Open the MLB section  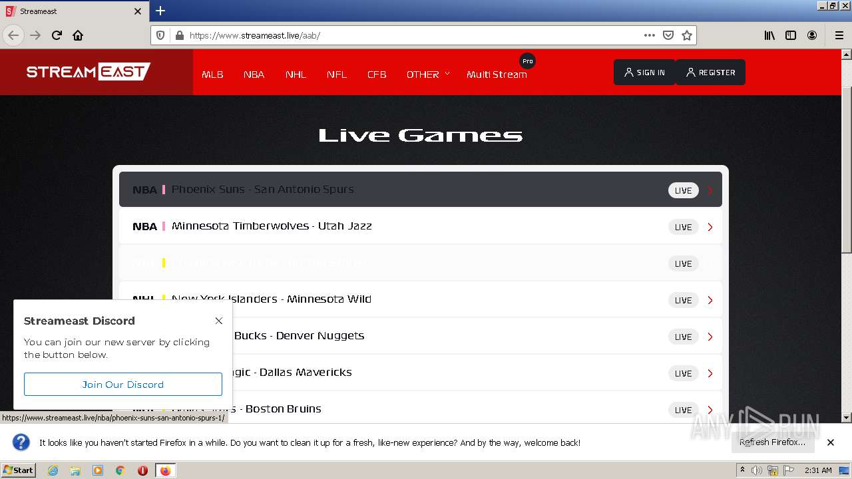[212, 75]
